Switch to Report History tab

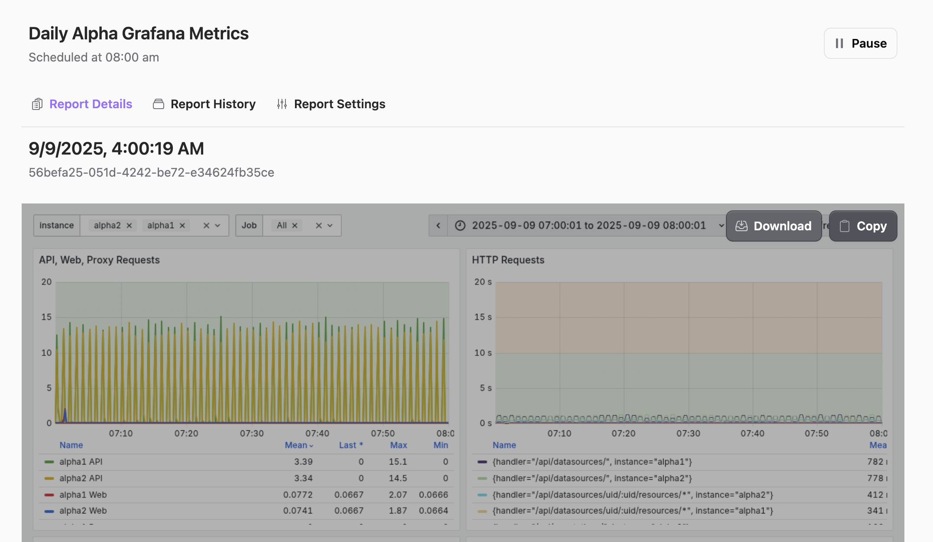204,104
